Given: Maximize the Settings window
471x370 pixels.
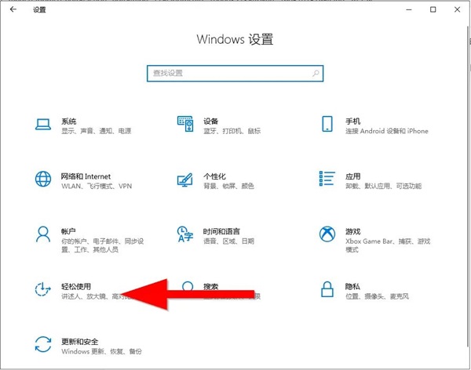Looking at the screenshot, I should click(433, 9).
